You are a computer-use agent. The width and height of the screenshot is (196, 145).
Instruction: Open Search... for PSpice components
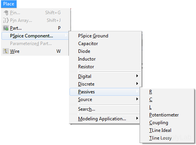(105, 109)
